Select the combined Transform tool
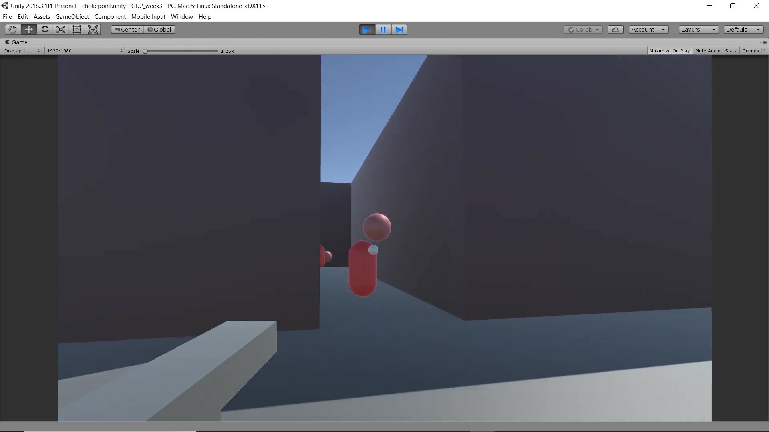This screenshot has height=432, width=769. pyautogui.click(x=93, y=30)
